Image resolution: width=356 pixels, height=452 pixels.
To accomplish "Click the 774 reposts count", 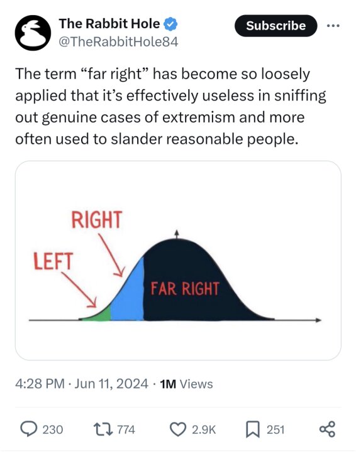I will tap(126, 430).
